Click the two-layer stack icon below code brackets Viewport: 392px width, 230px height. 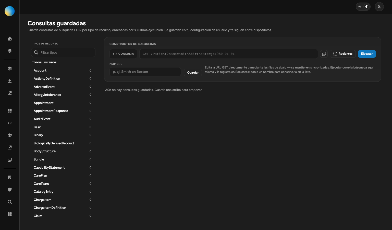10,135
